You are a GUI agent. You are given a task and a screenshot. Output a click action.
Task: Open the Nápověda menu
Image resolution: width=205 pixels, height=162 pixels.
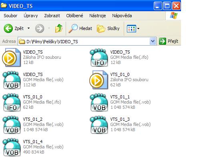point(122,16)
